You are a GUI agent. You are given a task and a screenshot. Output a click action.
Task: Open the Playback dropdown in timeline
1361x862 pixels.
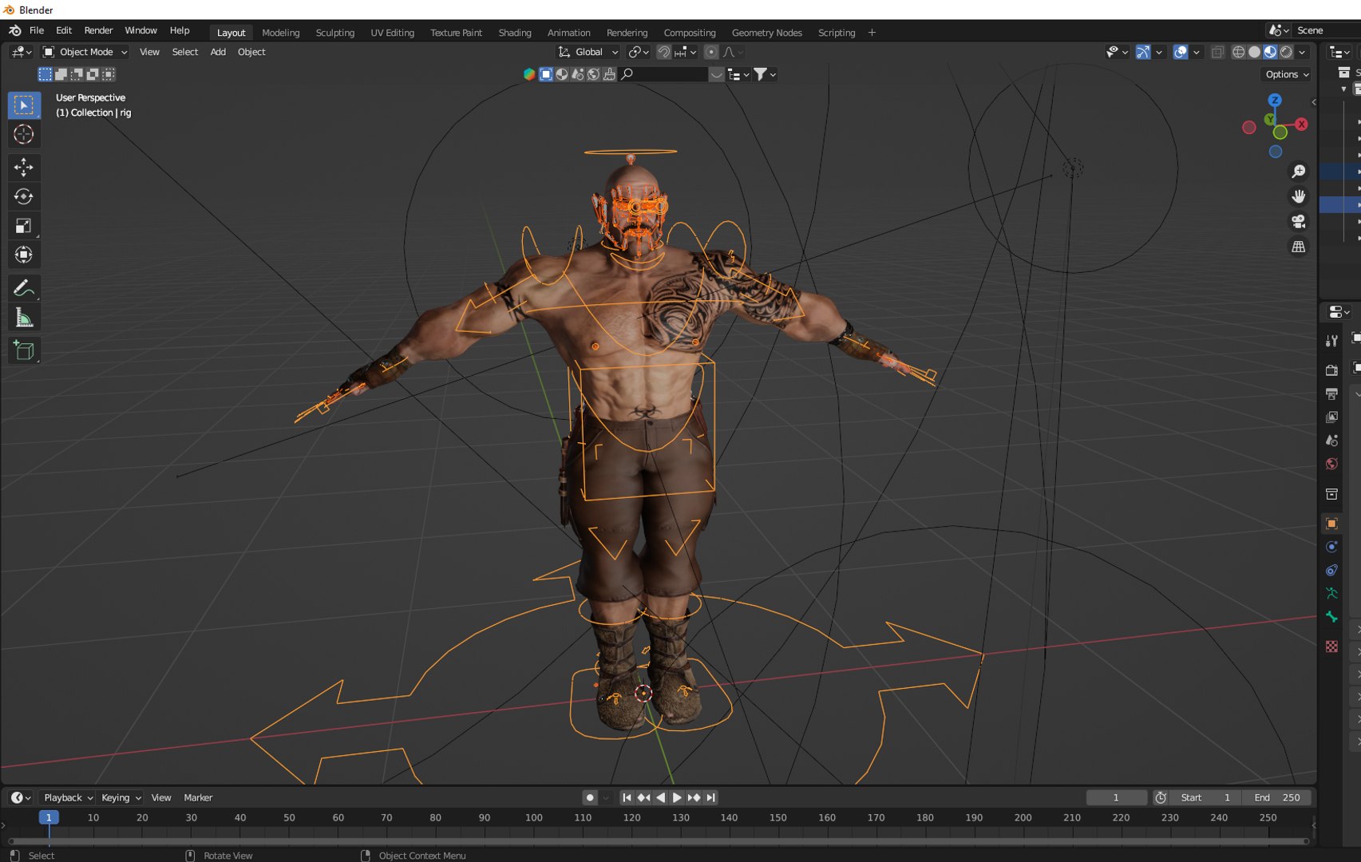(68, 797)
